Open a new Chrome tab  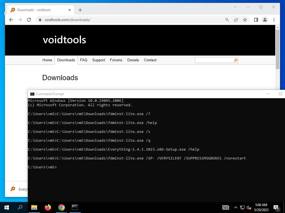(80, 10)
